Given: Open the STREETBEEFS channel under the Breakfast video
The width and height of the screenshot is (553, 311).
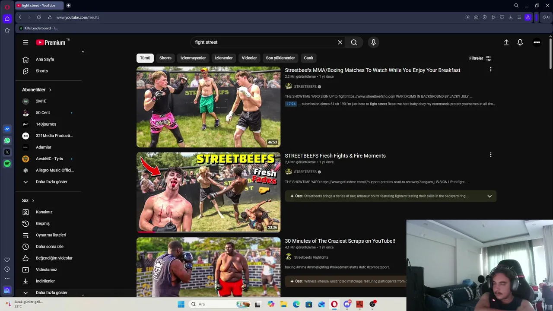Looking at the screenshot, I should 305,86.
